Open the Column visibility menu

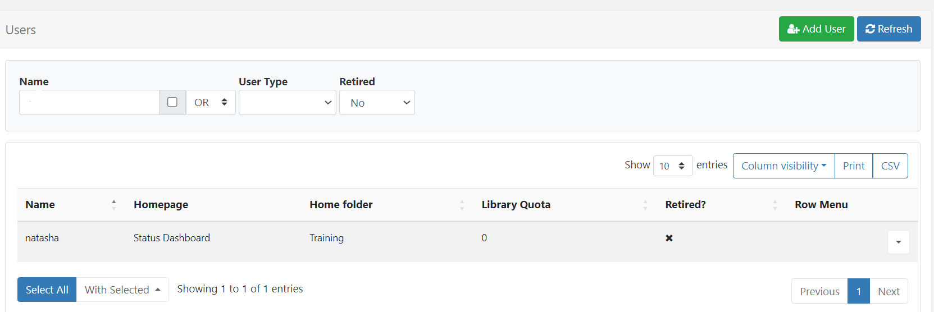(783, 166)
